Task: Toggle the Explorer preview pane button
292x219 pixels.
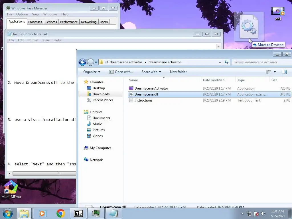Action: click(x=284, y=72)
